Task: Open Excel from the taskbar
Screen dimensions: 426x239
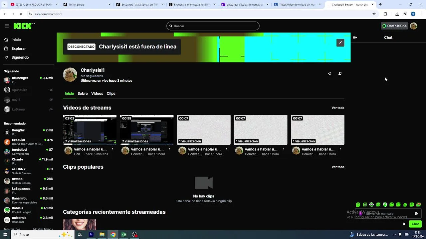Action: (124, 235)
